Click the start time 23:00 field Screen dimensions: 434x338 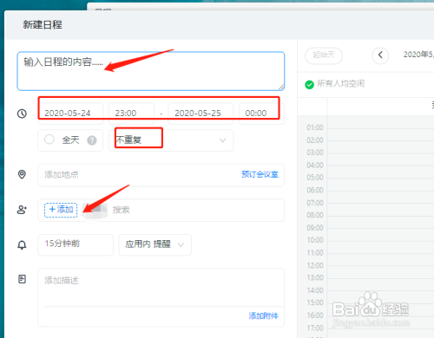[131, 114]
